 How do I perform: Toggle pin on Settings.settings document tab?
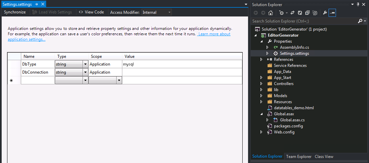click(x=36, y=4)
